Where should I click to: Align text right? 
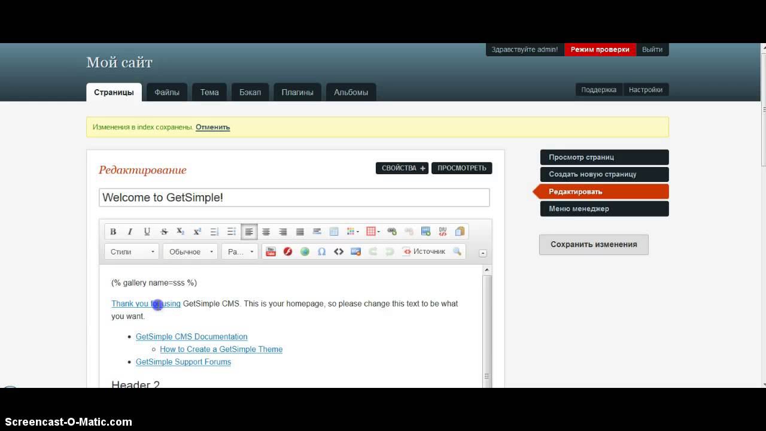coord(283,232)
